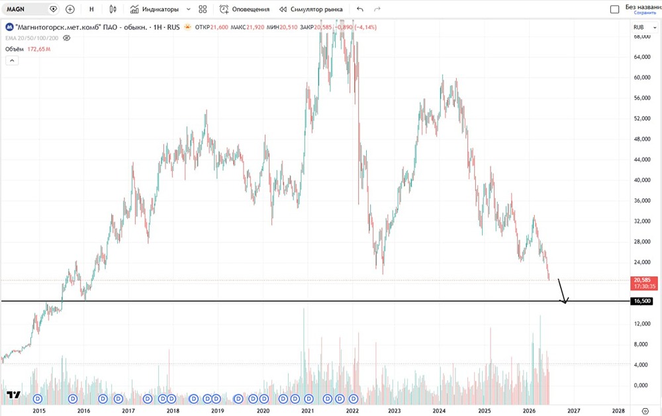Click the 2026 time axis label
The height and width of the screenshot is (416, 662).
point(529,411)
